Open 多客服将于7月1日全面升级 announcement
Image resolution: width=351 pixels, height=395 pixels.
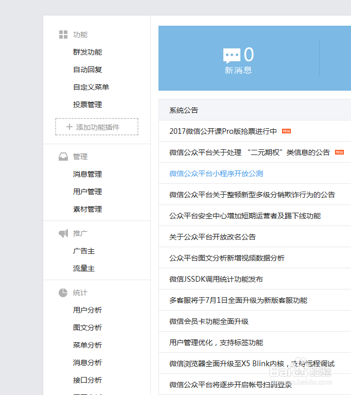[x=238, y=301]
